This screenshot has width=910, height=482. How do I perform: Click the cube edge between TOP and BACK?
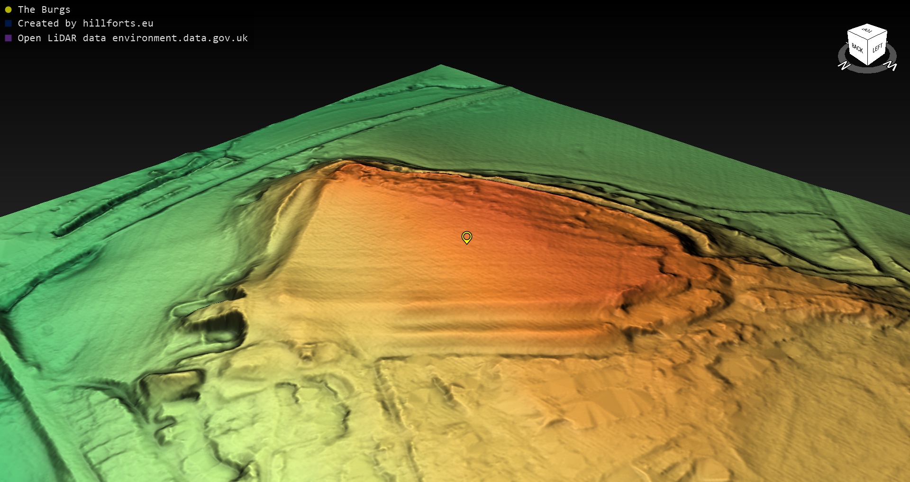(x=857, y=35)
